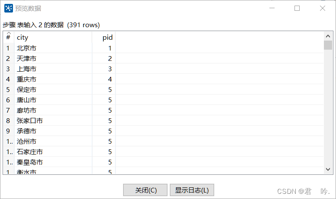Screen dimensions: 336x199
Task: Click the city column header
Action: coord(53,37)
